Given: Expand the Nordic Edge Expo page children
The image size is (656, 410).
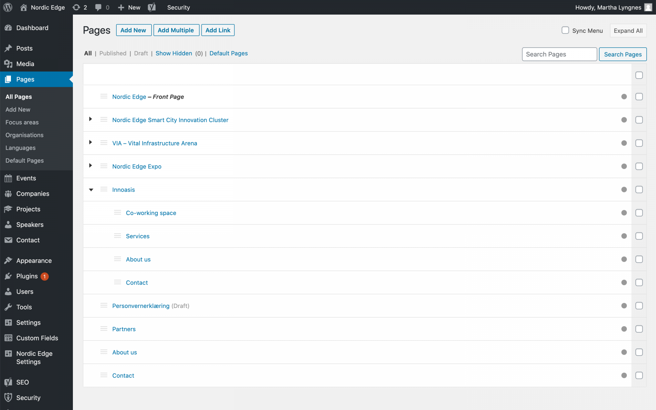Looking at the screenshot, I should coord(90,166).
